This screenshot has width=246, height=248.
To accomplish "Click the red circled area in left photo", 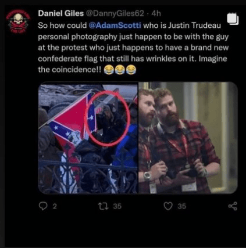I will (108, 118).
